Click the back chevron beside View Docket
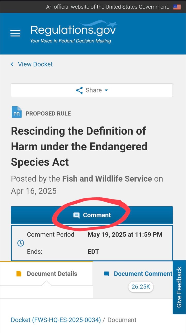This screenshot has width=186, height=333. [x=12, y=64]
